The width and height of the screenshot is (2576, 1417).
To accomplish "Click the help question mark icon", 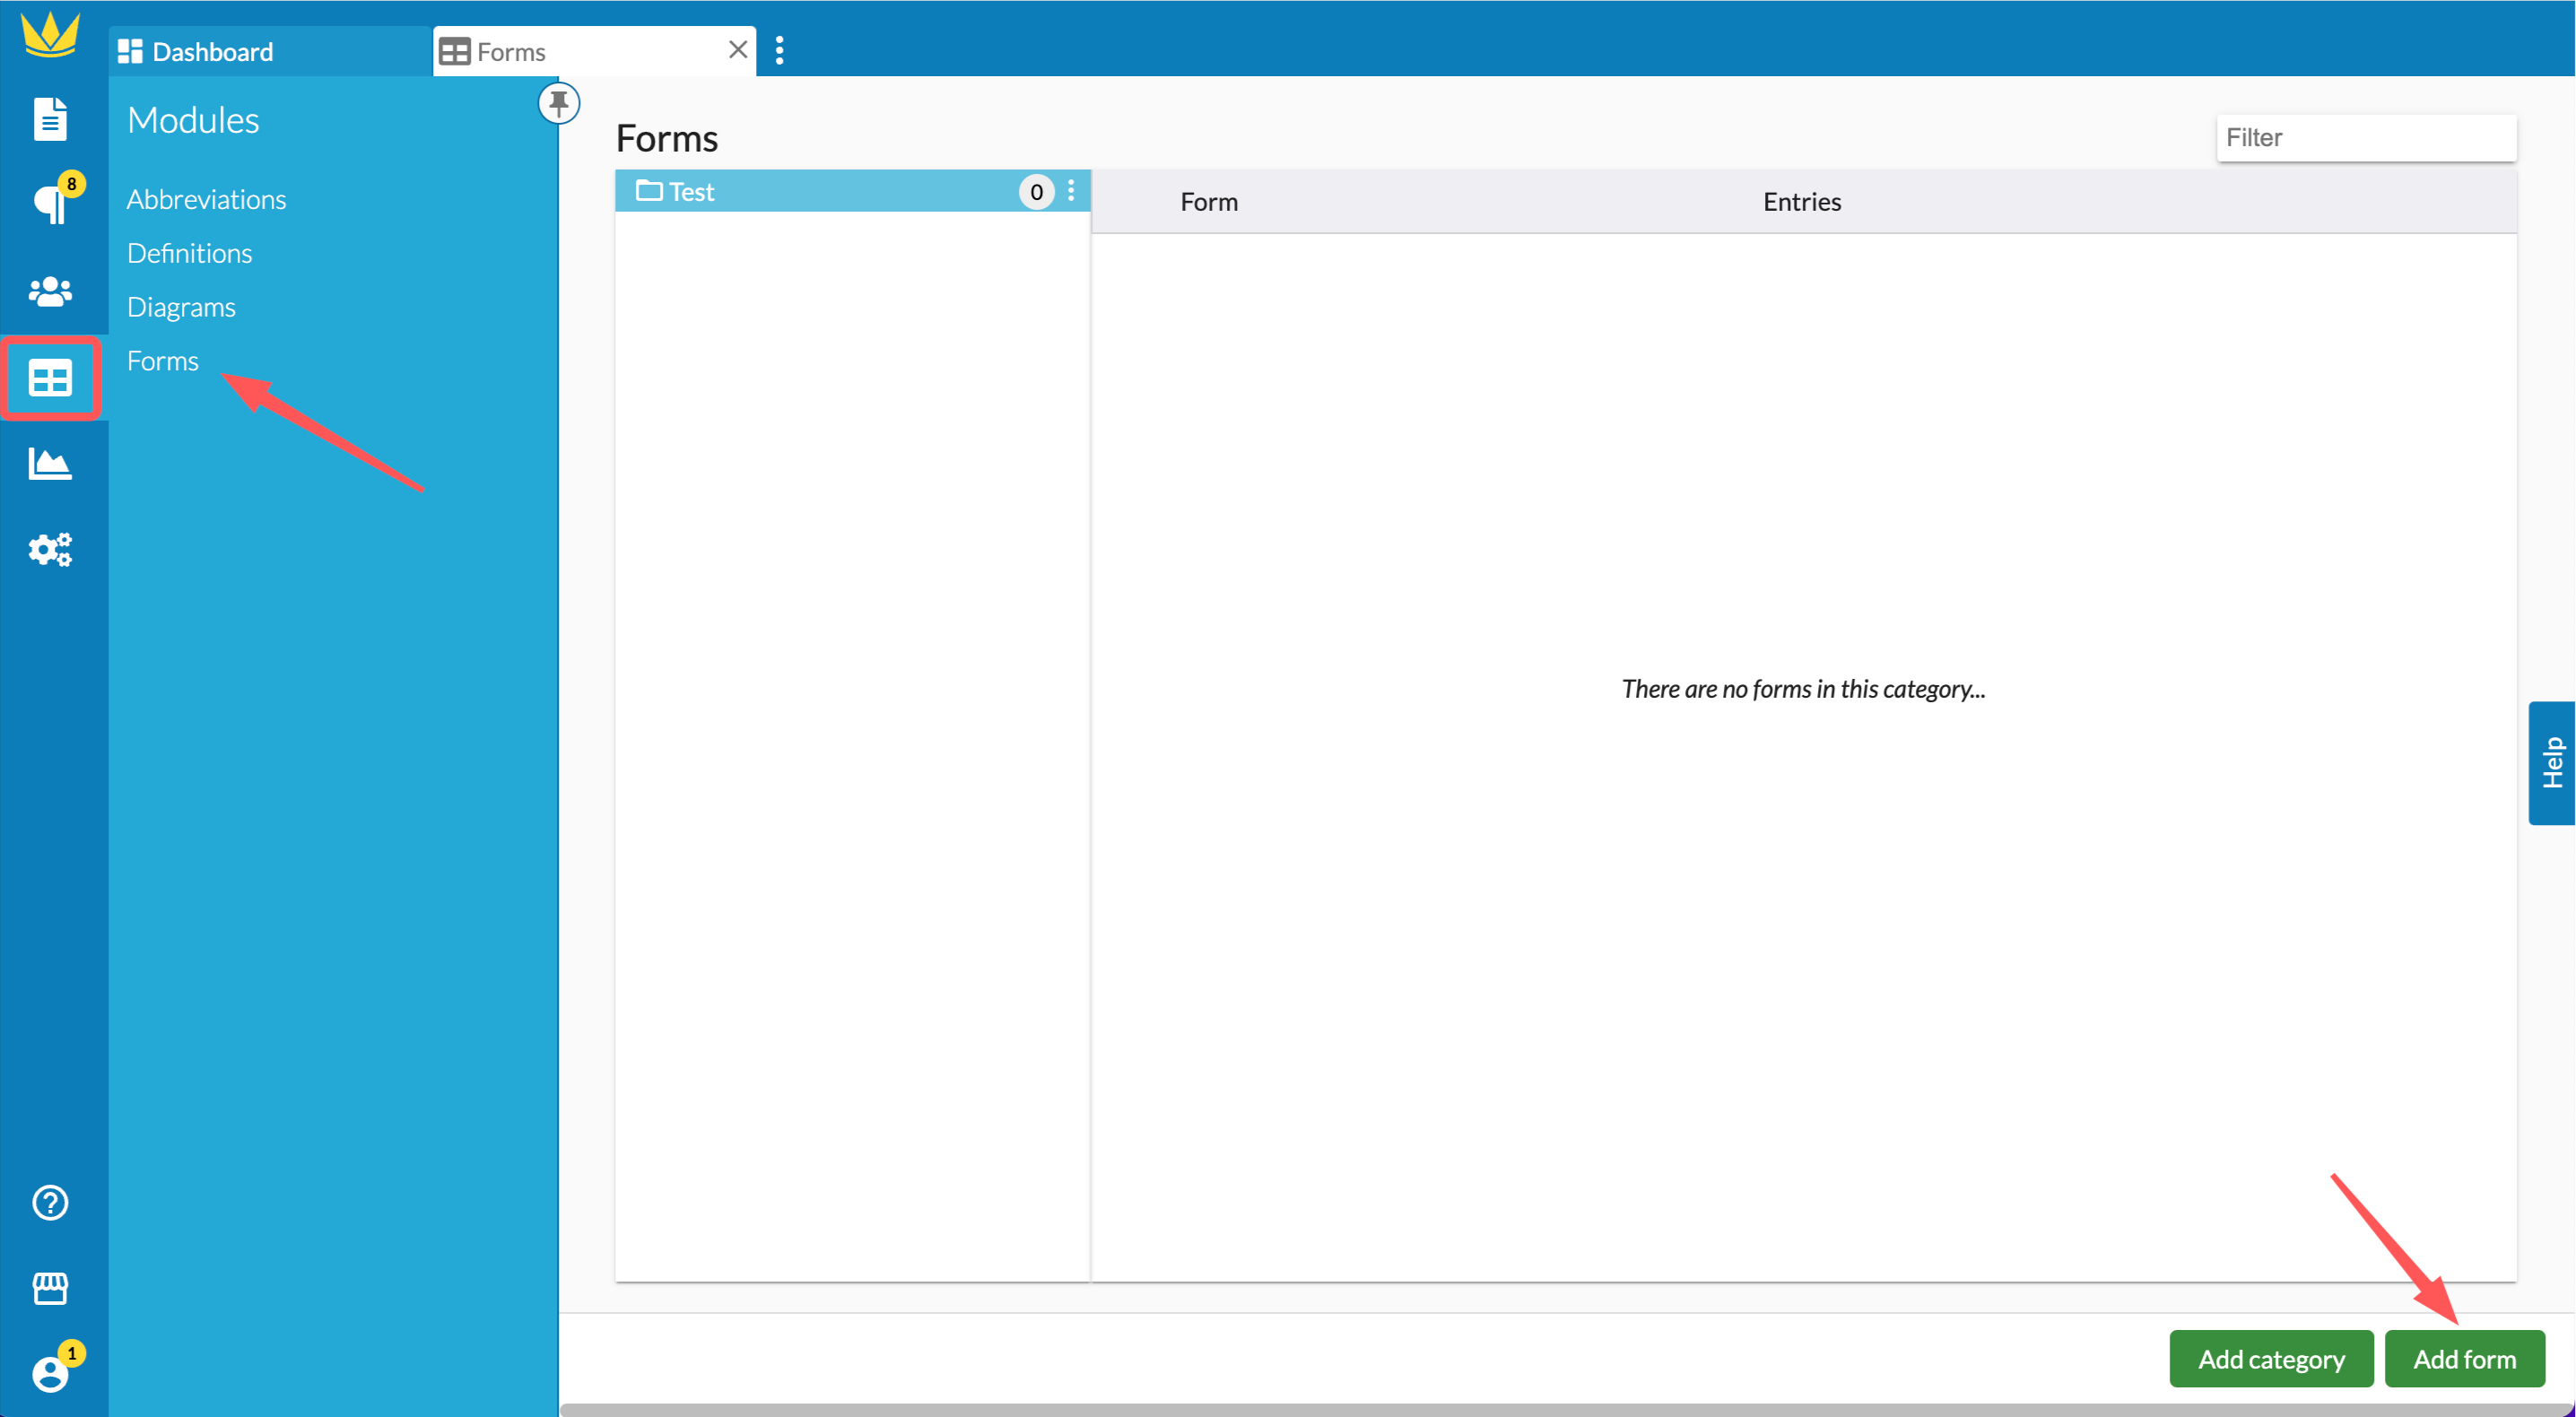I will [x=51, y=1203].
